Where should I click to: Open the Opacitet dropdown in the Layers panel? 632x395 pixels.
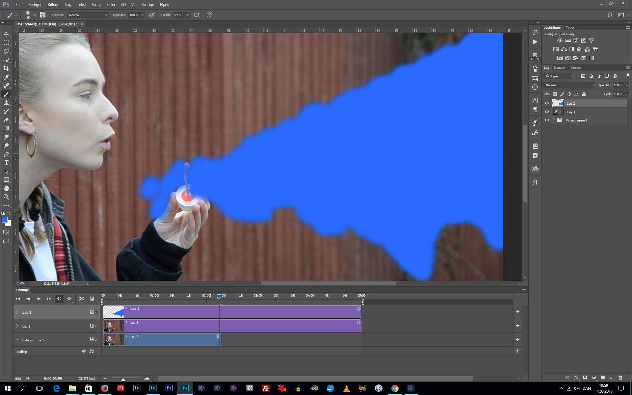[x=627, y=85]
